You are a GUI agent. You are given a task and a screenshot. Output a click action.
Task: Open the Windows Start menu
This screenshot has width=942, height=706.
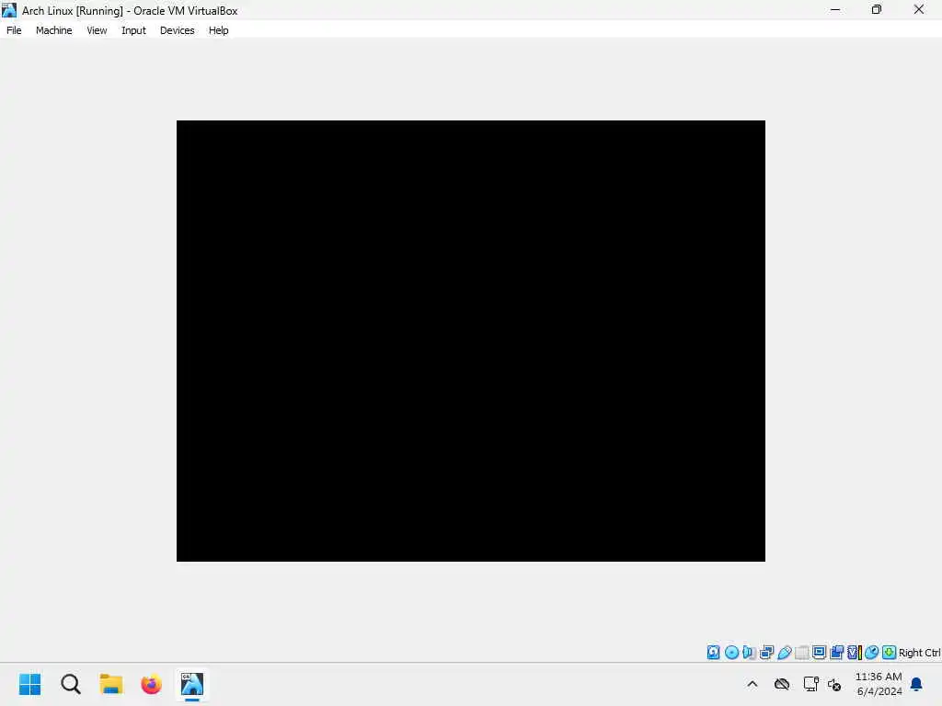coord(30,684)
